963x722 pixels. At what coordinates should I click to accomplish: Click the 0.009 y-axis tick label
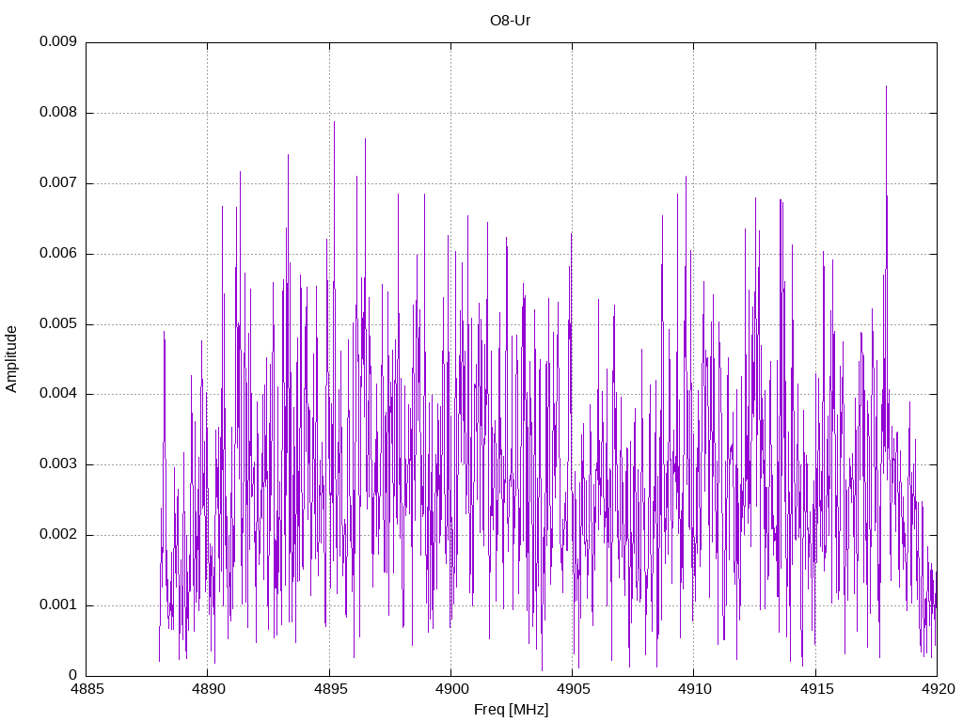(x=58, y=41)
